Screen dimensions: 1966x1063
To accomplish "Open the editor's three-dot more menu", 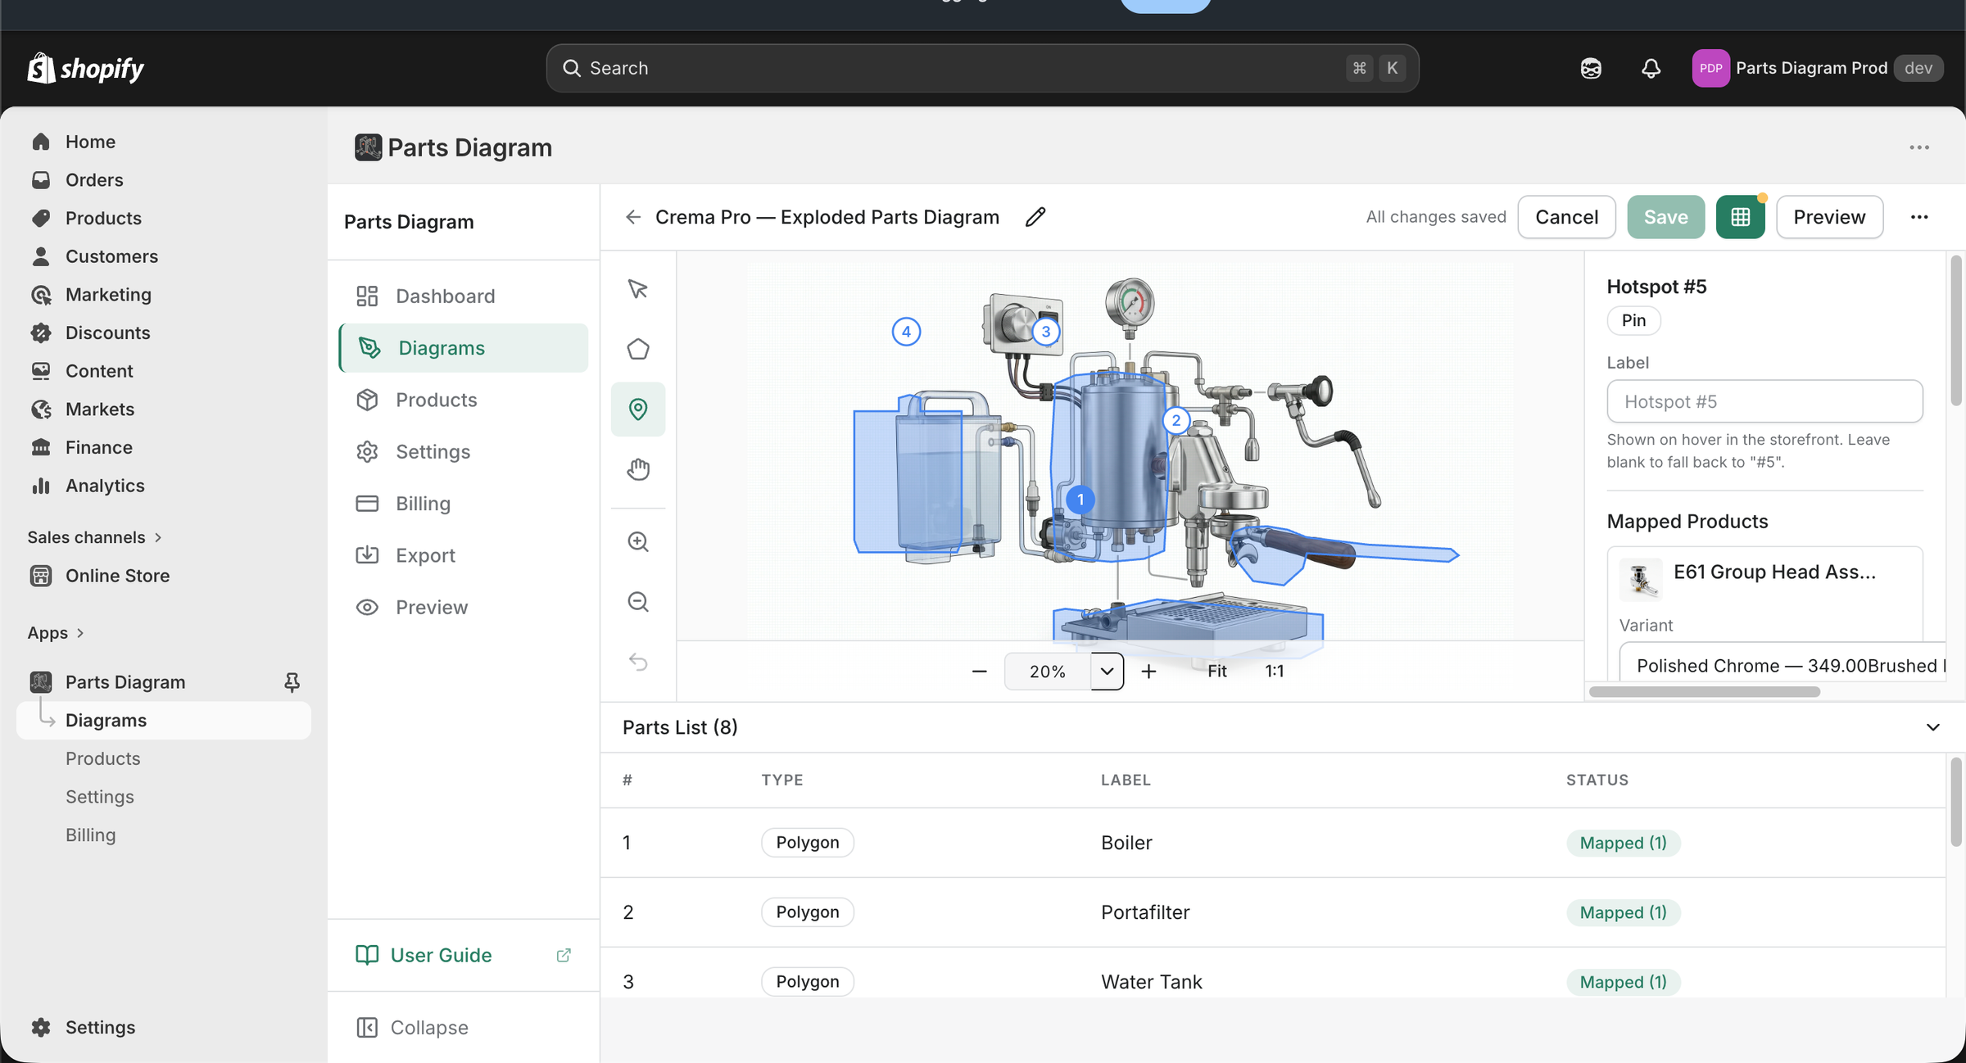I will pyautogui.click(x=1918, y=217).
